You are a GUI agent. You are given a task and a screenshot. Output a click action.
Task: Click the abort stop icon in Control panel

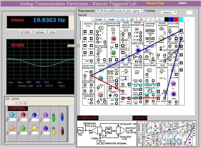[25, 103]
